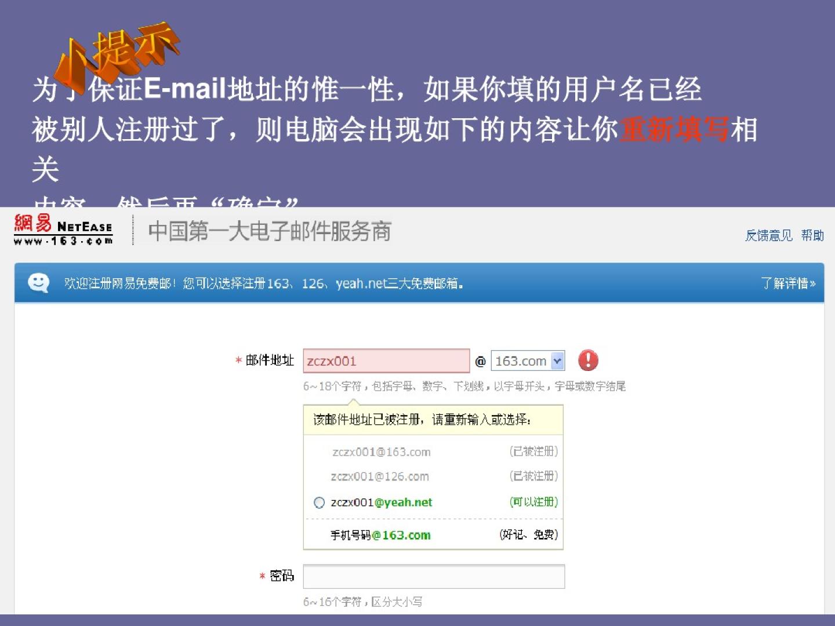Open the 反馈意见 feedback link

pyautogui.click(x=768, y=235)
